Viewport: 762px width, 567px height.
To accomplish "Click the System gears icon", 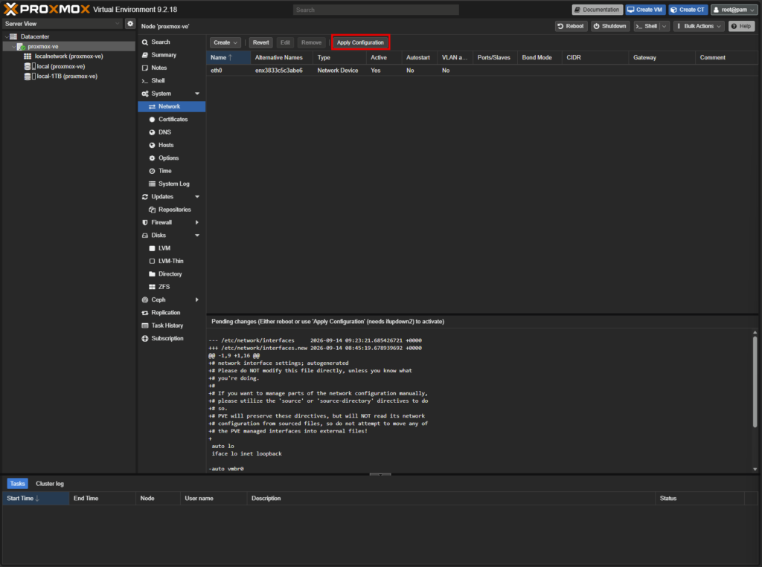I will tap(145, 94).
